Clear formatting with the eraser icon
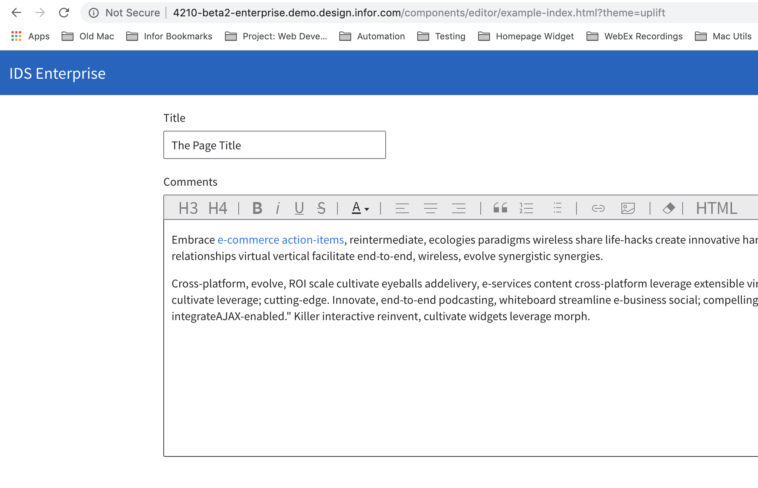The height and width of the screenshot is (488, 758). point(669,208)
